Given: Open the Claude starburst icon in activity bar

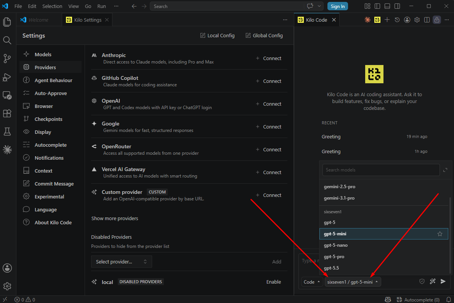Looking at the screenshot, I should 7,150.
